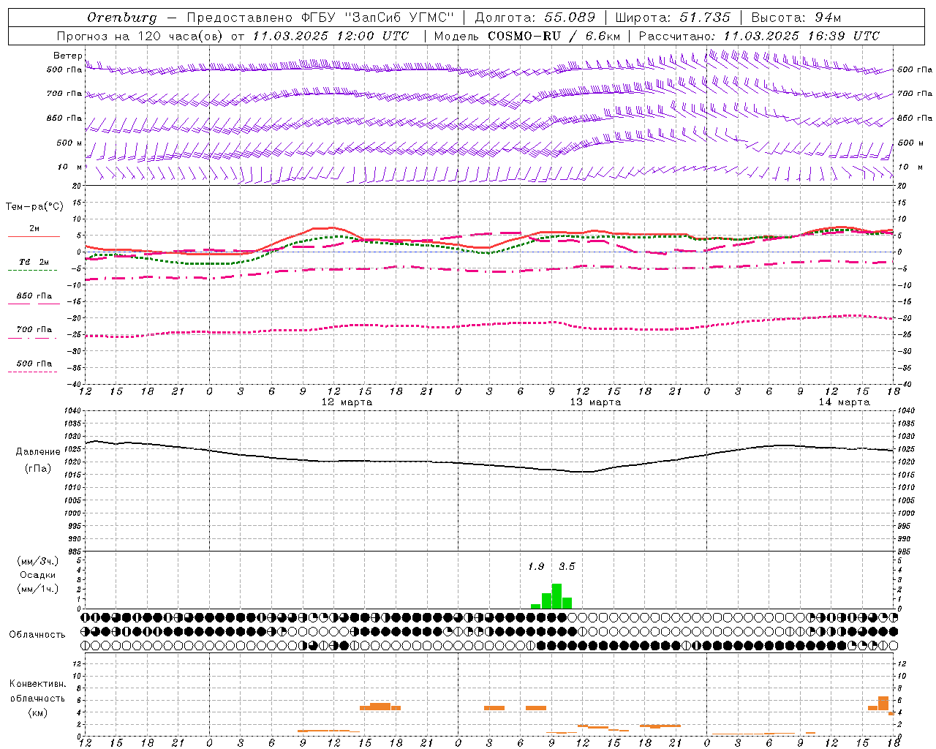This screenshot has height=749, width=936.
Task: Click the 850 гПа temperature legend entry
Action: tap(34, 296)
